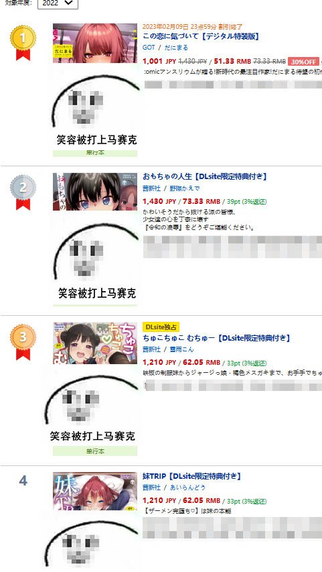Image resolution: width=322 pixels, height=572 pixels.
Task: Click the DLsite独占 yellow badge
Action: pos(161,327)
